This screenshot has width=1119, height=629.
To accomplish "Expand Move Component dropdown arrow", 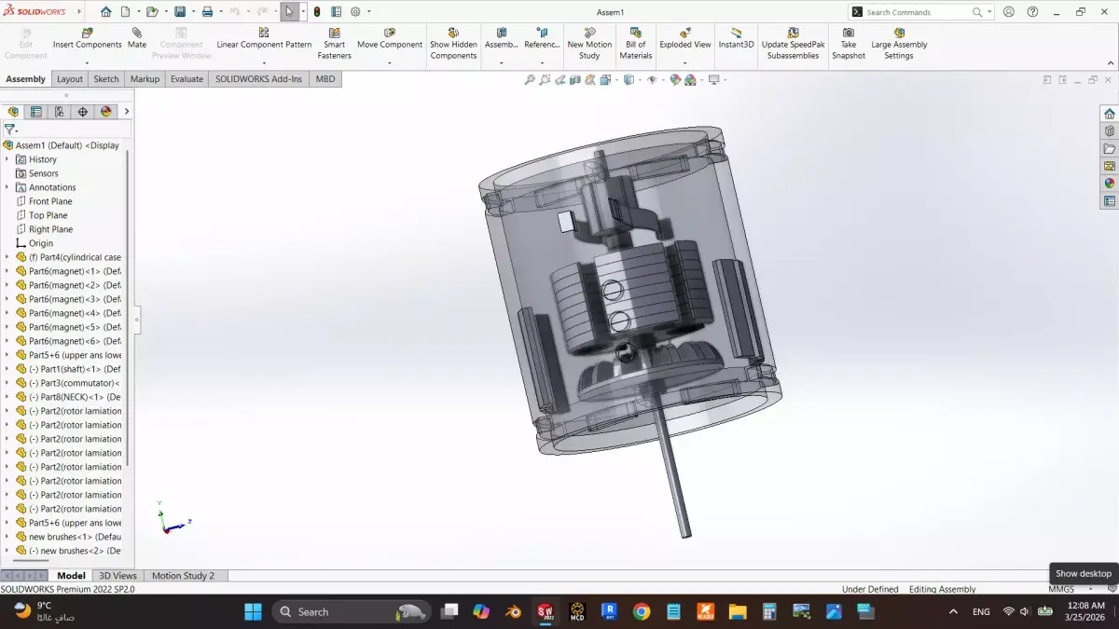I will click(390, 63).
